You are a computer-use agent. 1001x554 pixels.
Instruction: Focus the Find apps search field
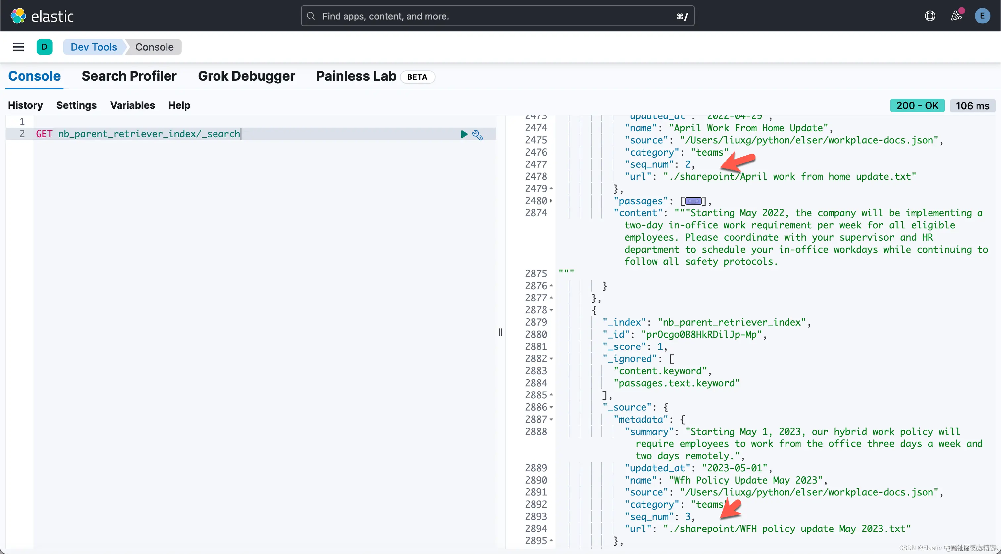tap(498, 16)
